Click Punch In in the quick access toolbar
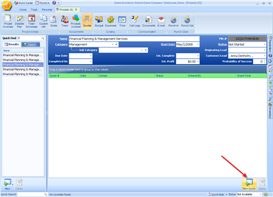Viewport: 273px width, 197px height. click(x=43, y=3)
